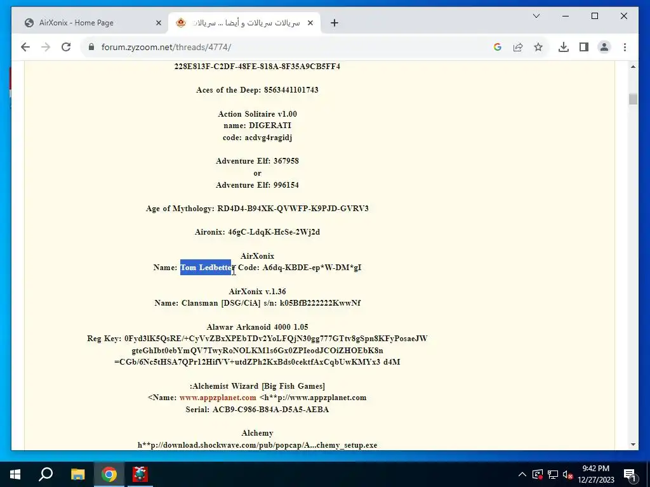Click the Aces of the Deep serial line
The width and height of the screenshot is (650, 487).
[257, 90]
